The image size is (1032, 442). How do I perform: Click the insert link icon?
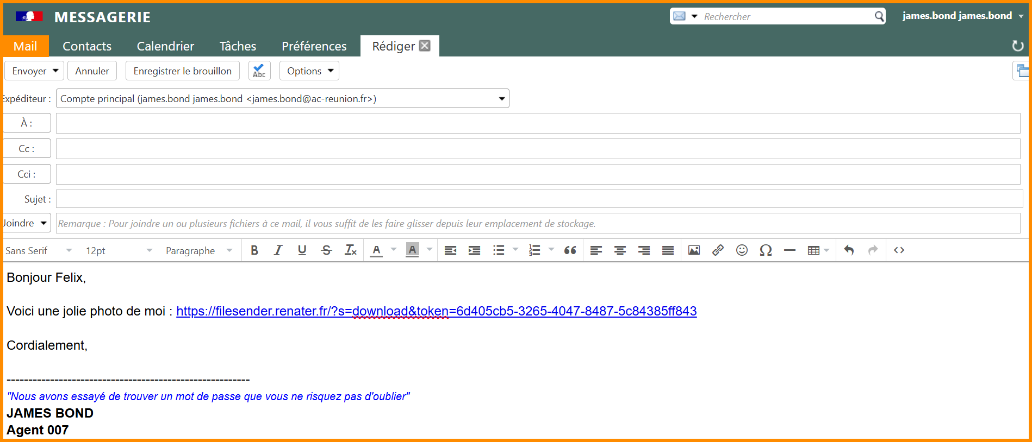(718, 250)
